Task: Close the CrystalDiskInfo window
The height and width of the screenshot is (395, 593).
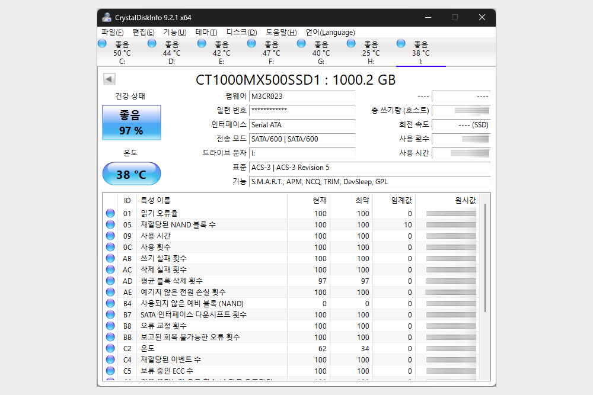Action: click(x=482, y=17)
